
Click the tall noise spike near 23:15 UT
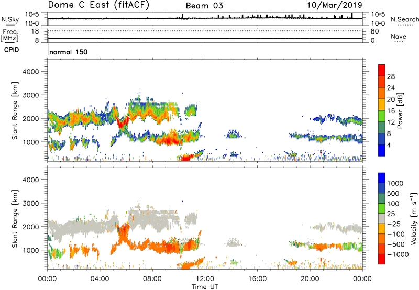pyautogui.click(x=352, y=16)
